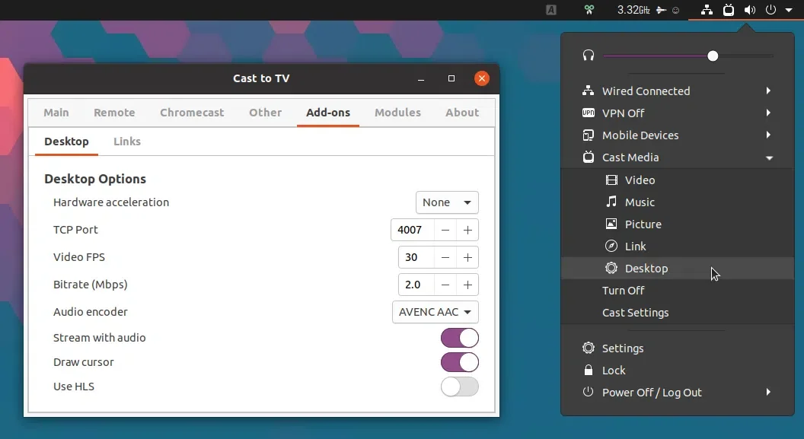Select Link in the Cast Media submenu

click(x=678, y=246)
